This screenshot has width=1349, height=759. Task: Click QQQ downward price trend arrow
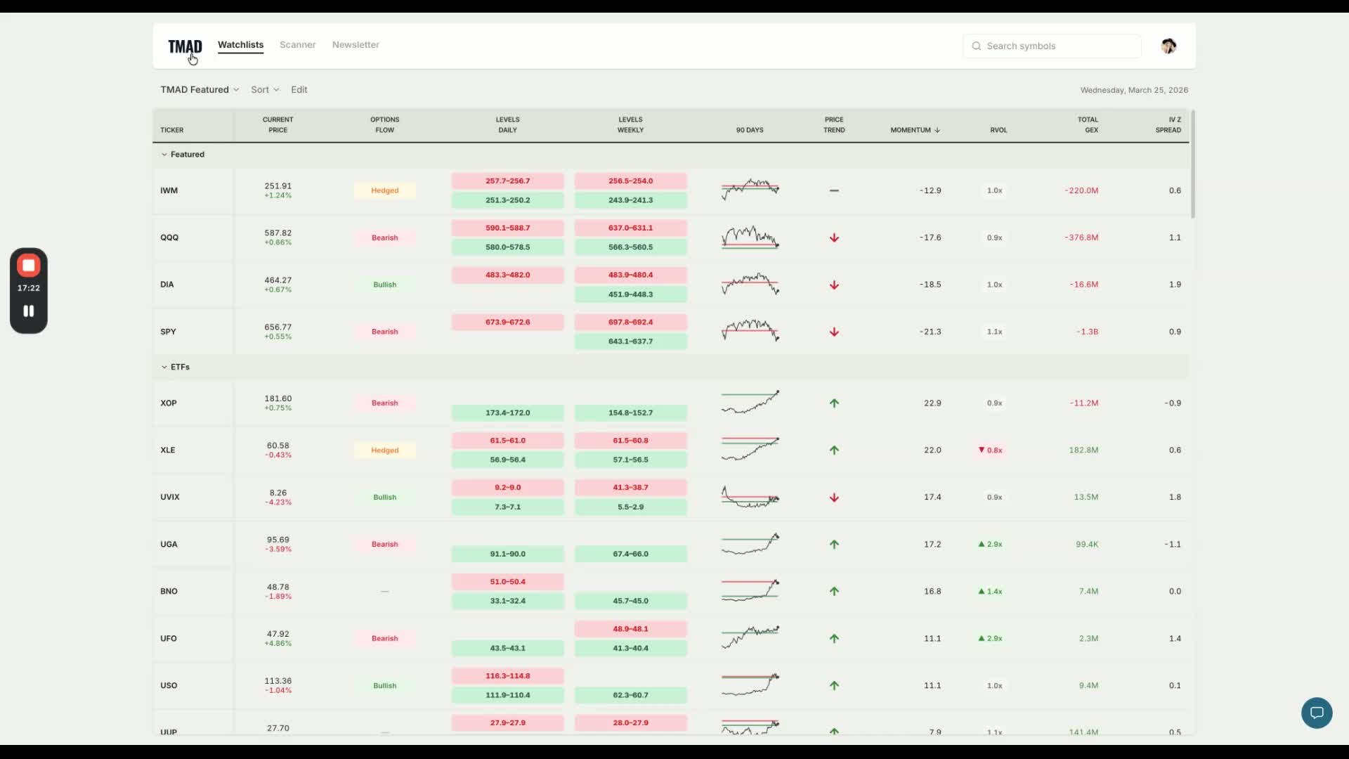click(834, 238)
